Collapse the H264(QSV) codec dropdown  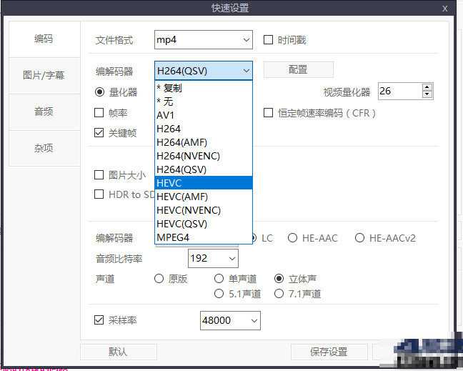point(204,71)
